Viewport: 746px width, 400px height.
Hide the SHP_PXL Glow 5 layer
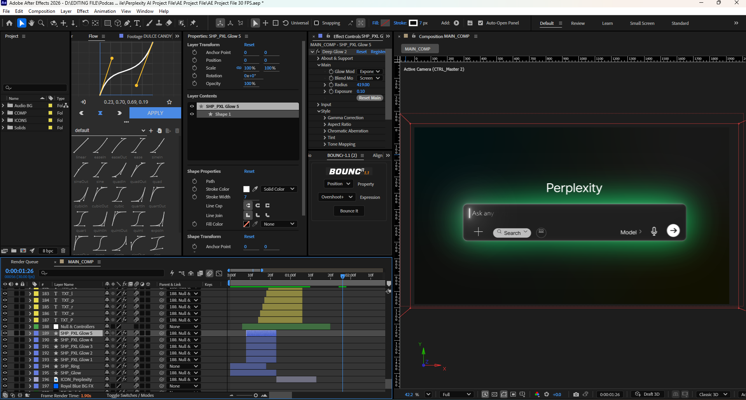(x=5, y=333)
